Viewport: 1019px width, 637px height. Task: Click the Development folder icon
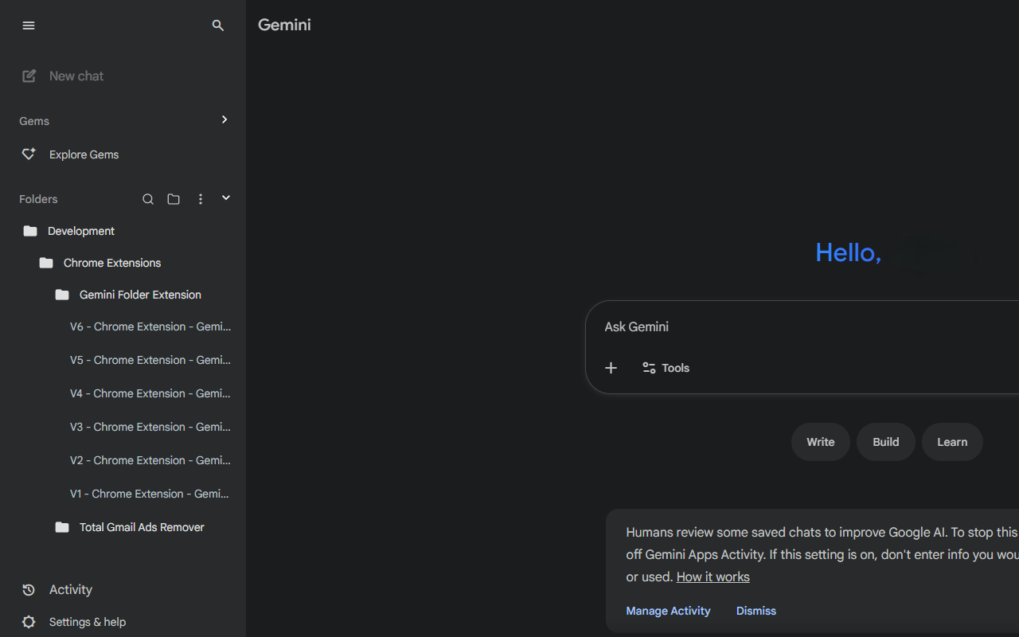30,231
